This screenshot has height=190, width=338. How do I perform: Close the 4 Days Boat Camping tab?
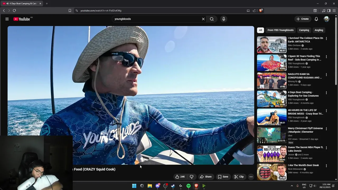[40, 3]
